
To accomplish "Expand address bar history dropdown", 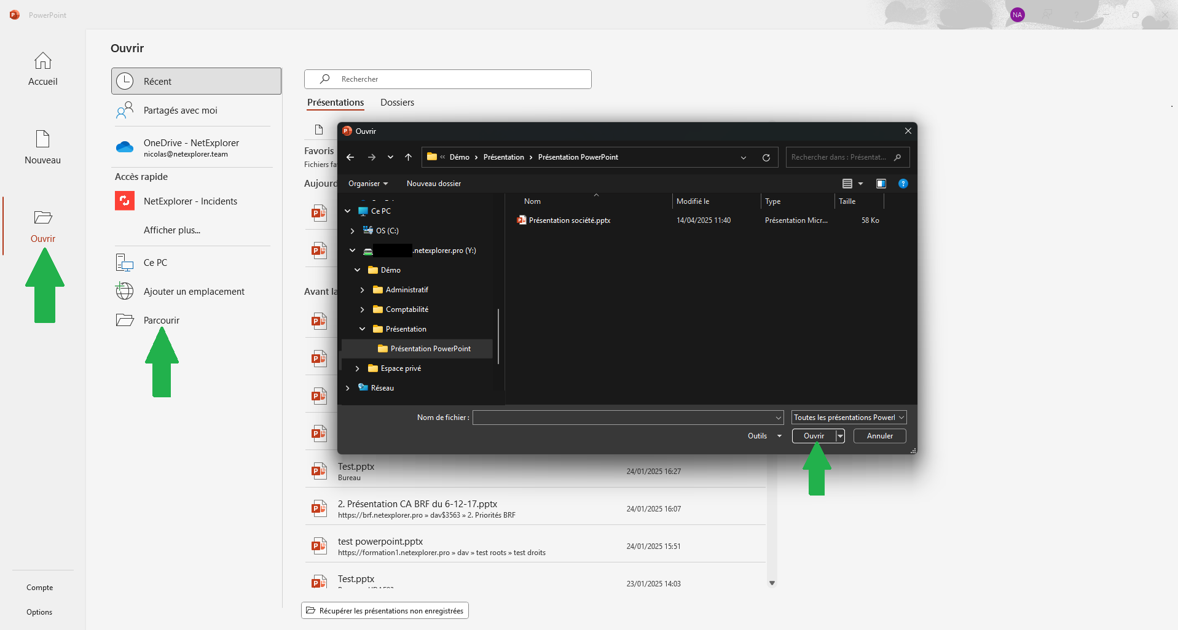I will [x=744, y=158].
